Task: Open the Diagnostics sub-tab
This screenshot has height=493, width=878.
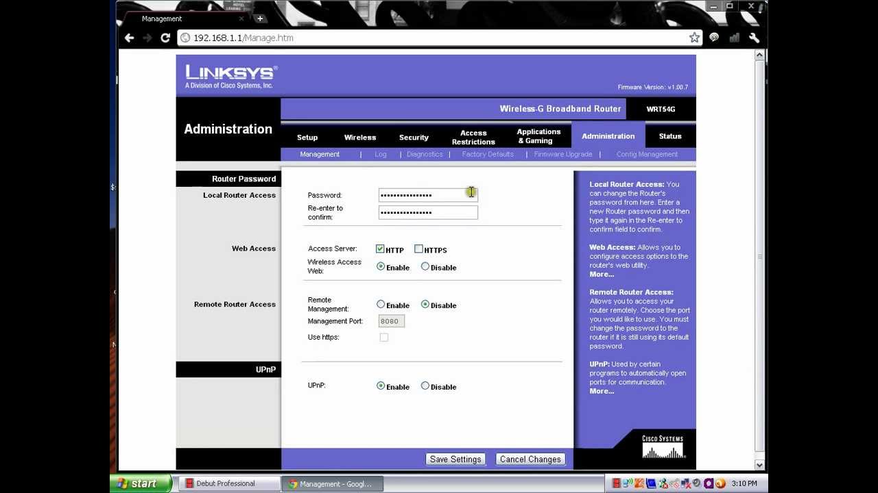Action: (x=425, y=154)
